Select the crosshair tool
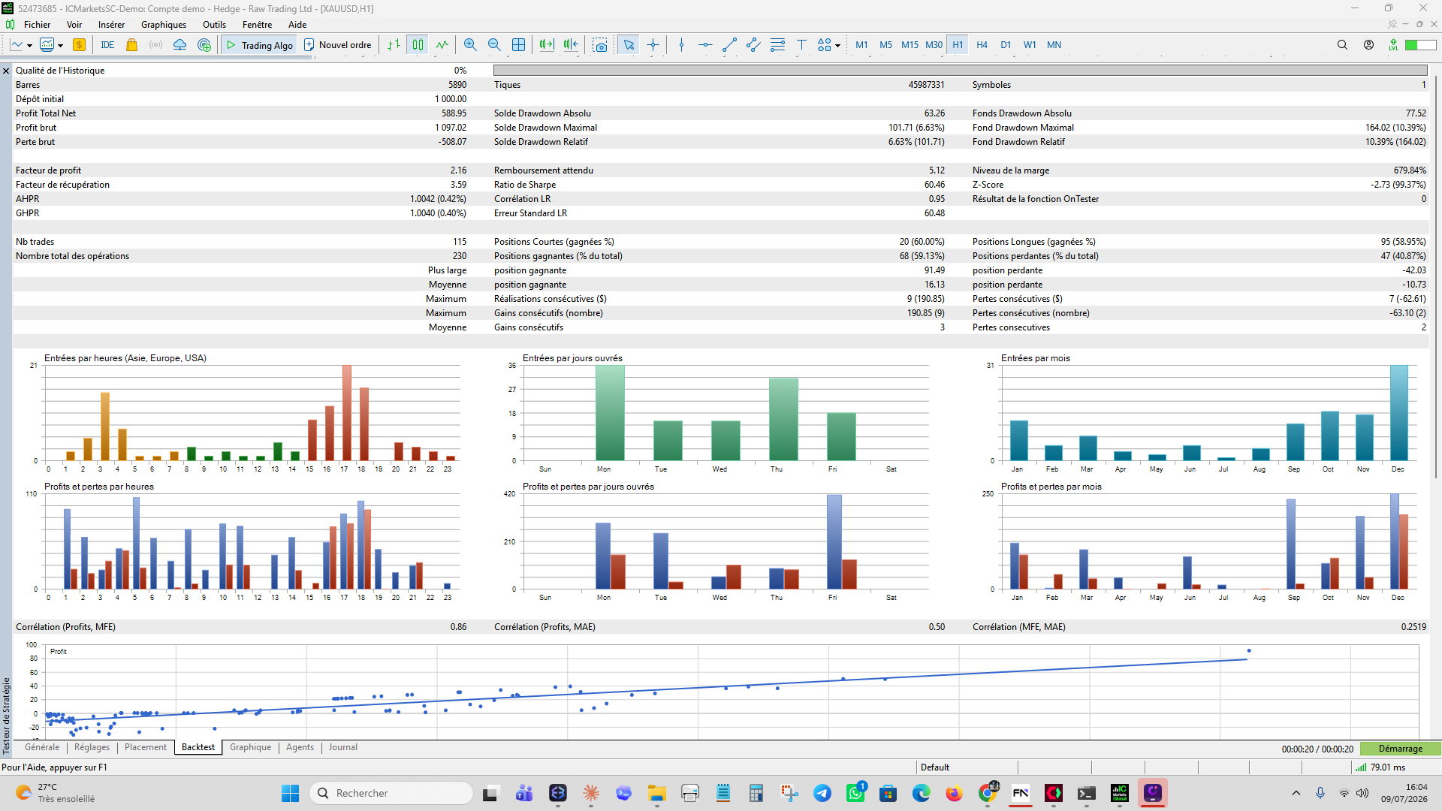Screen dimensions: 1442x811 (x=653, y=45)
